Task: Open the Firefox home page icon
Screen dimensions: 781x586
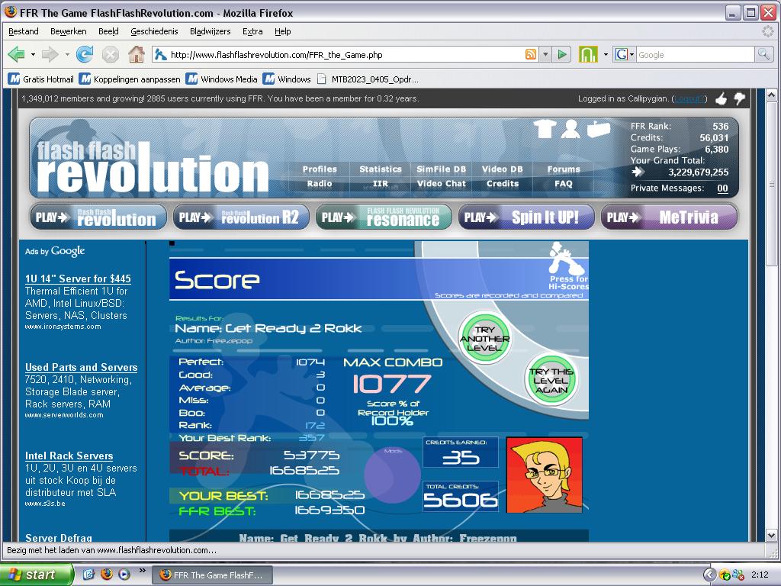Action: click(137, 54)
